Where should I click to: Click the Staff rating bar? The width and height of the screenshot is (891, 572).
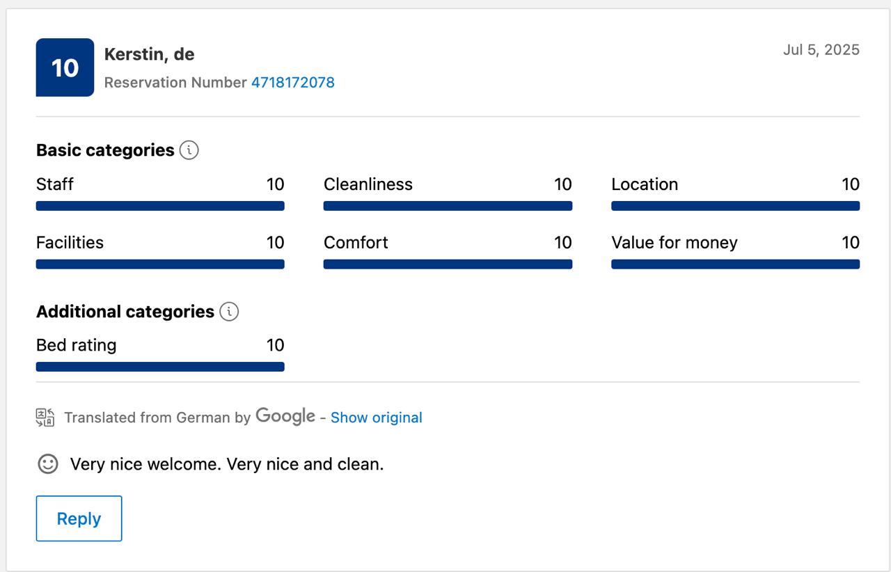160,206
